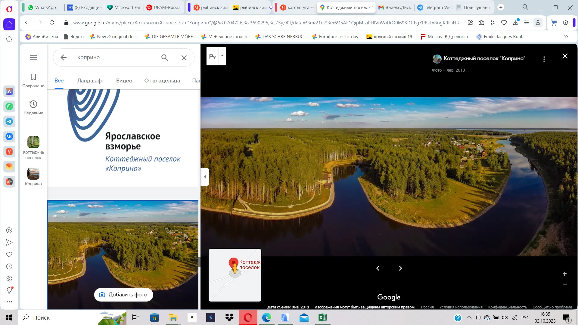This screenshot has width=578, height=325.
Task: Click Сообщить о проблеме link
Action: (552, 307)
